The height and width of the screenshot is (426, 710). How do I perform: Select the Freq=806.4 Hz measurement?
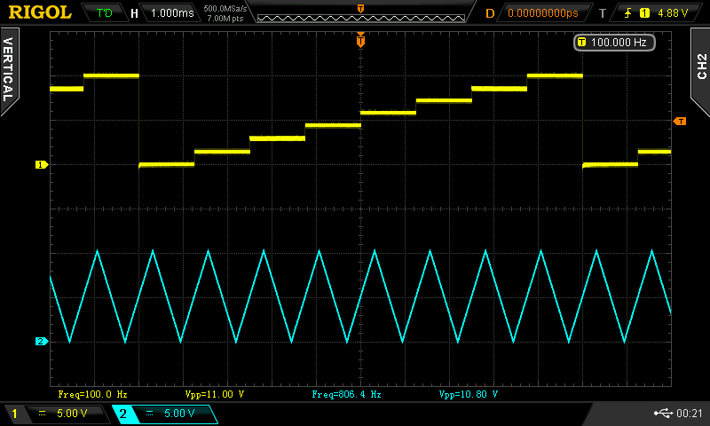click(346, 393)
